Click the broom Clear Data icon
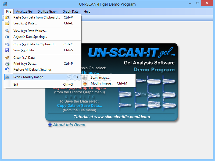The image size is (215, 161). (7, 58)
